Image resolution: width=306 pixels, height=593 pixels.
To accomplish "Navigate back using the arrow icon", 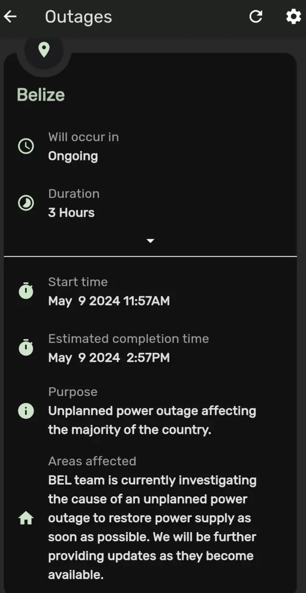I will [11, 16].
